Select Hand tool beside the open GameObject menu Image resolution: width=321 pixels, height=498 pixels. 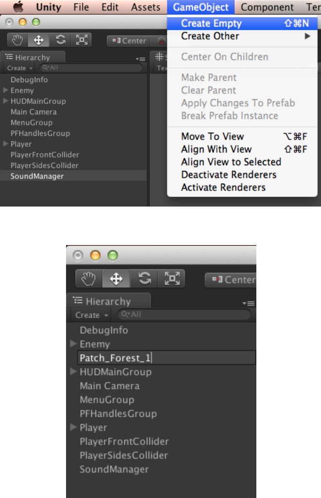coord(17,40)
